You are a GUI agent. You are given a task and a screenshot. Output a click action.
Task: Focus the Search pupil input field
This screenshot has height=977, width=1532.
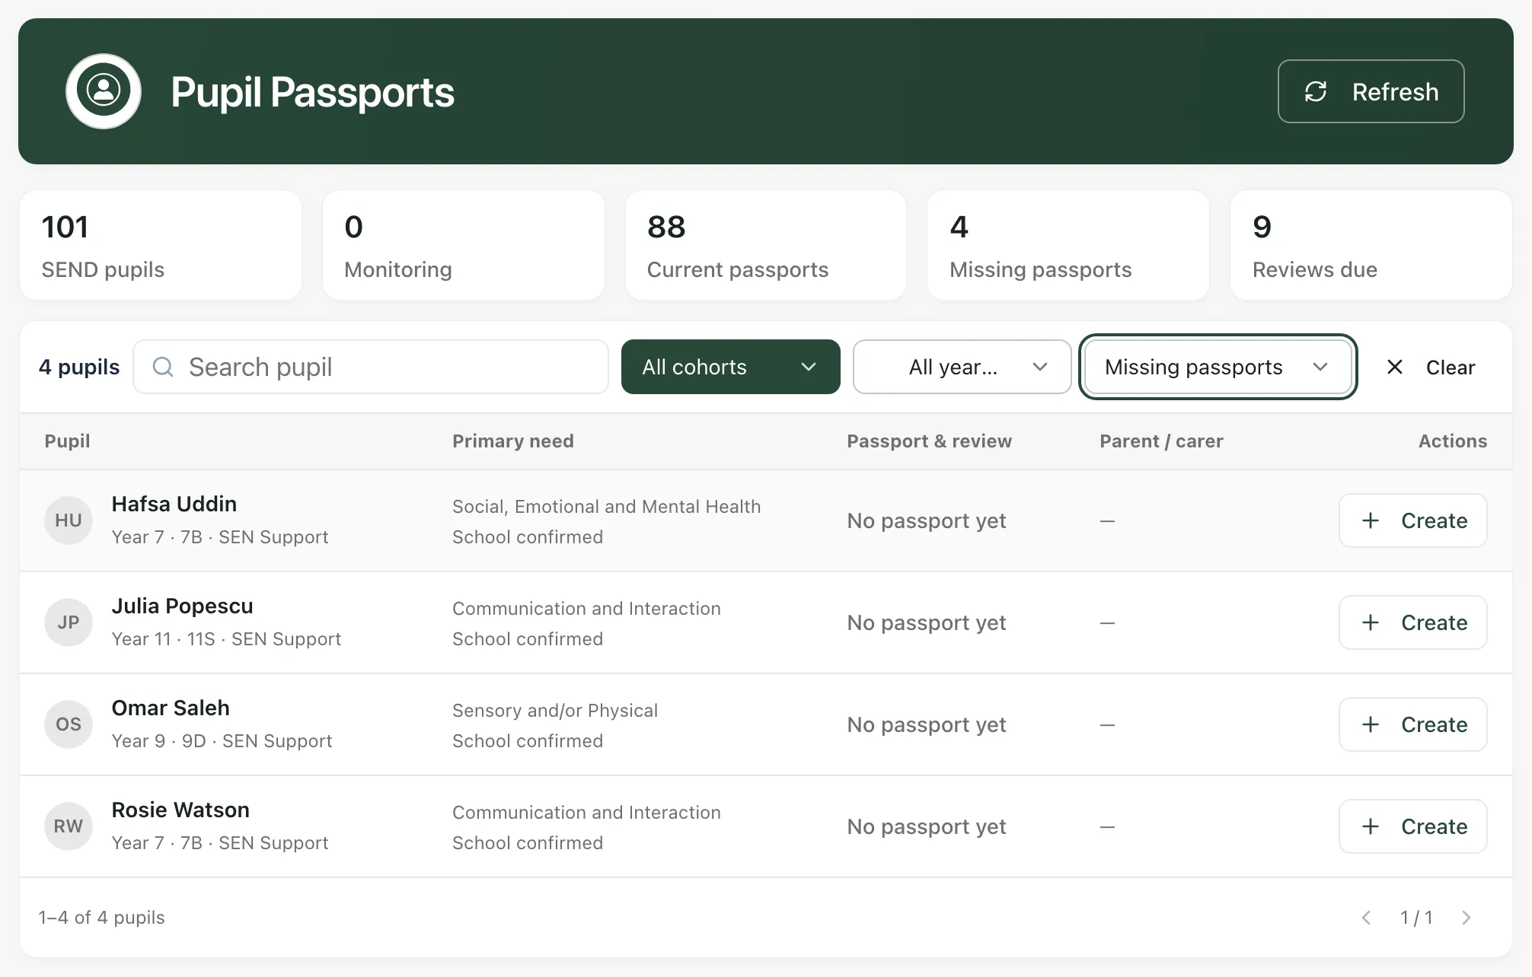coord(371,367)
